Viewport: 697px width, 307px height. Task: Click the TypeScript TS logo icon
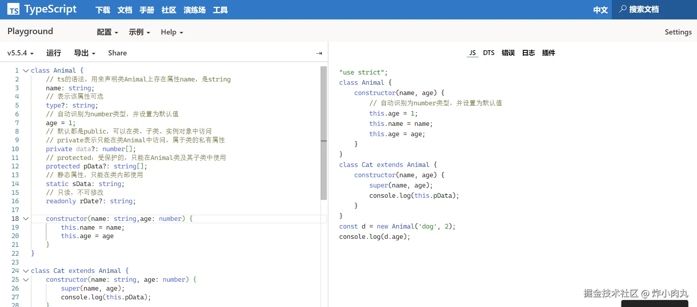14,9
